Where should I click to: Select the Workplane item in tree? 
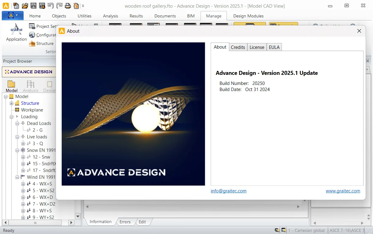click(32, 110)
